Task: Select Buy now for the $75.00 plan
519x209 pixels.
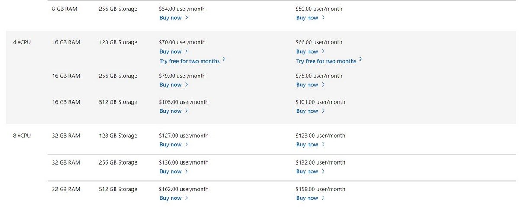Action: pyautogui.click(x=307, y=85)
